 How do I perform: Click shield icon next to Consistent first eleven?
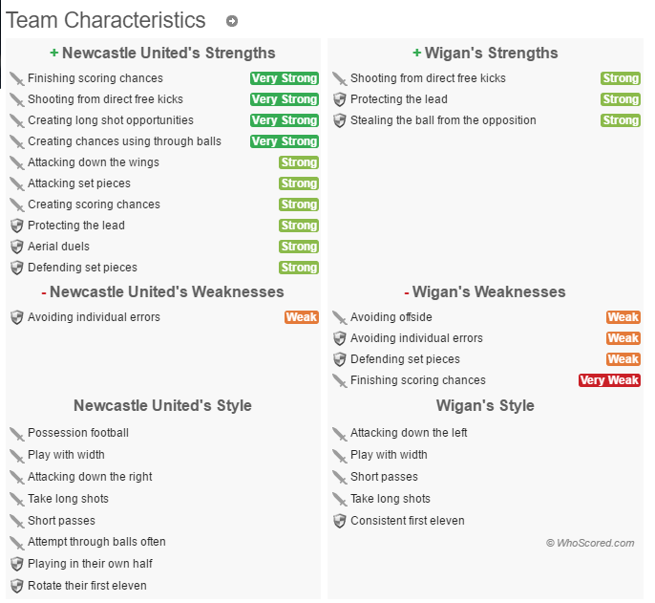pos(340,521)
